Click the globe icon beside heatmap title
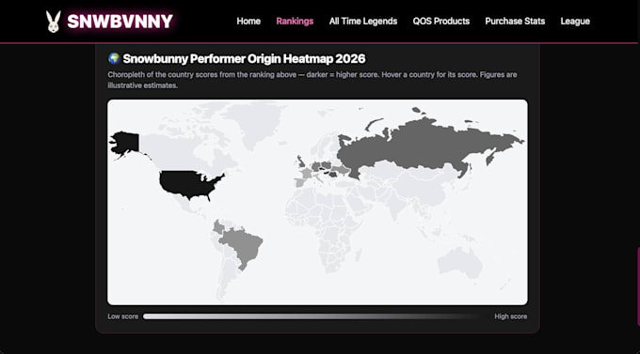Screen dimensions: 640x354 (x=114, y=58)
